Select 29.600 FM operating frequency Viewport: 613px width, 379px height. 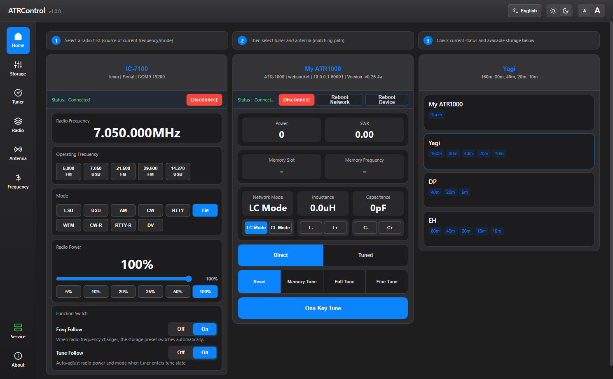click(150, 172)
